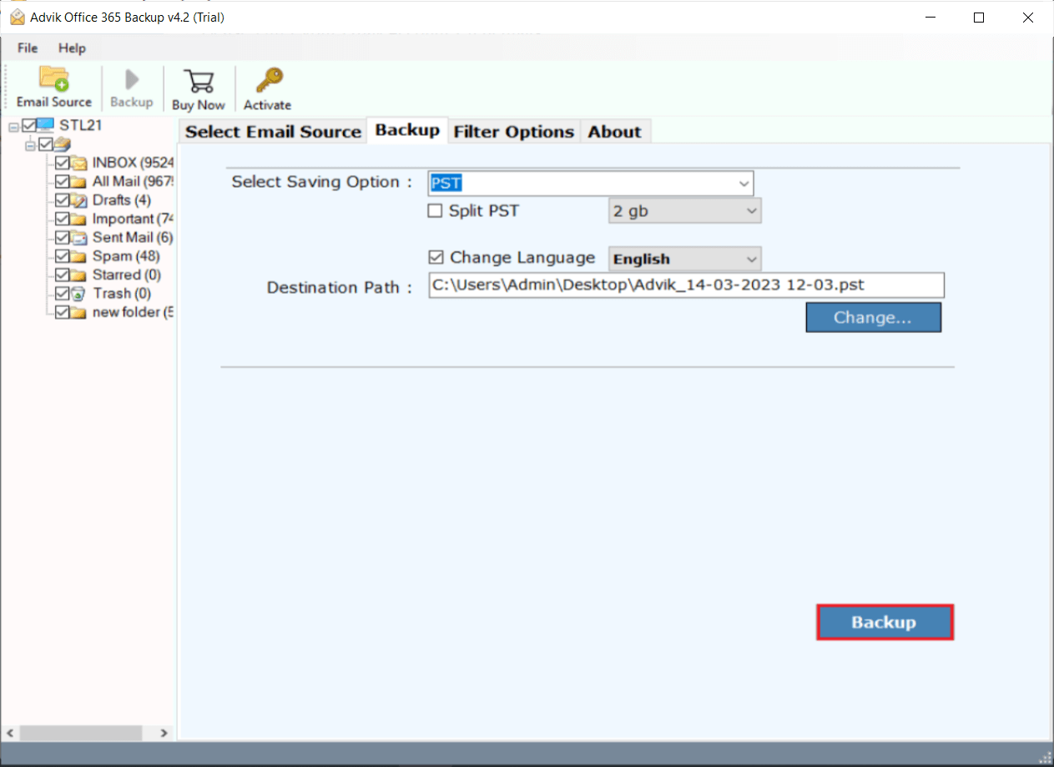Image resolution: width=1054 pixels, height=767 pixels.
Task: Switch to Filter Options tab
Action: (514, 132)
